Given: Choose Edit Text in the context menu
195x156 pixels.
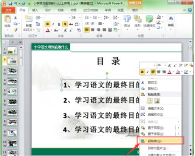Looking at the screenshot, I should (x=161, y=108).
